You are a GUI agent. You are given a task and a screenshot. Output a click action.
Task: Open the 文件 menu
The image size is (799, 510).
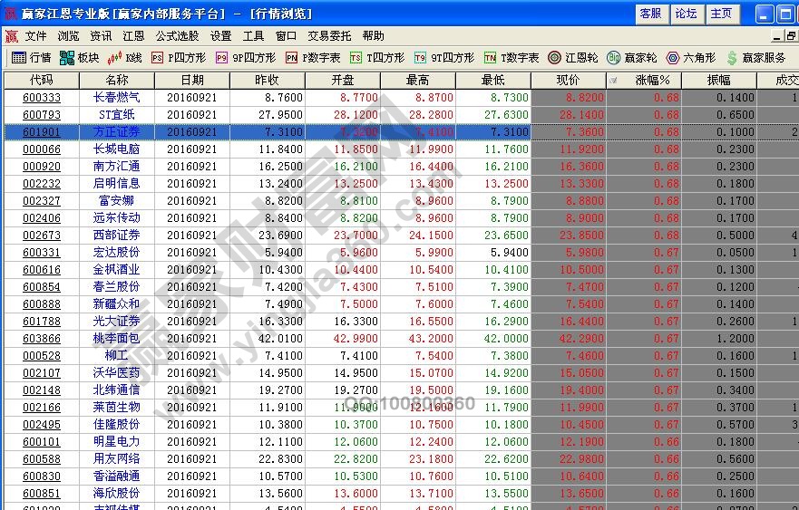35,36
